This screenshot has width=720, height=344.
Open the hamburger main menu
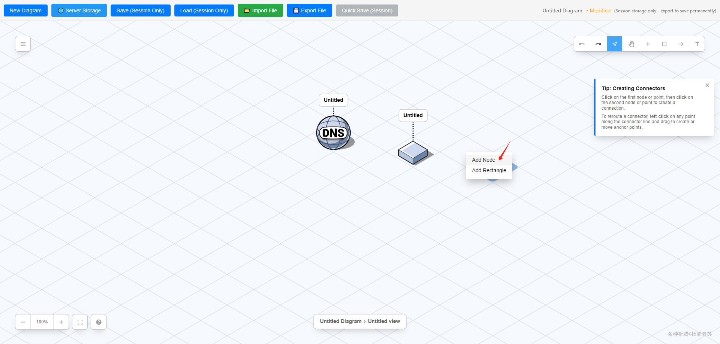click(23, 44)
